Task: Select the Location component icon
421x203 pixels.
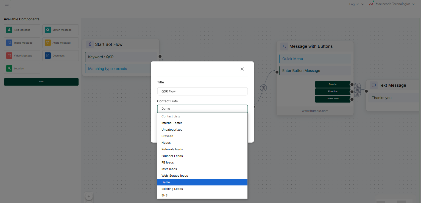Action: pos(9,69)
